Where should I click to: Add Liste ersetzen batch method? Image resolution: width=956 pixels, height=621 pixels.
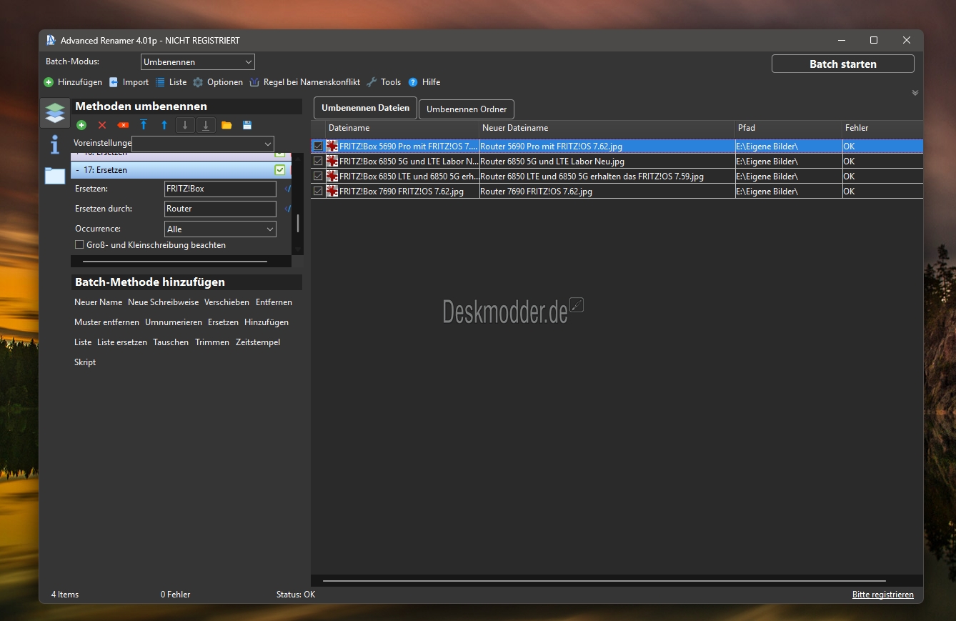pyautogui.click(x=122, y=342)
